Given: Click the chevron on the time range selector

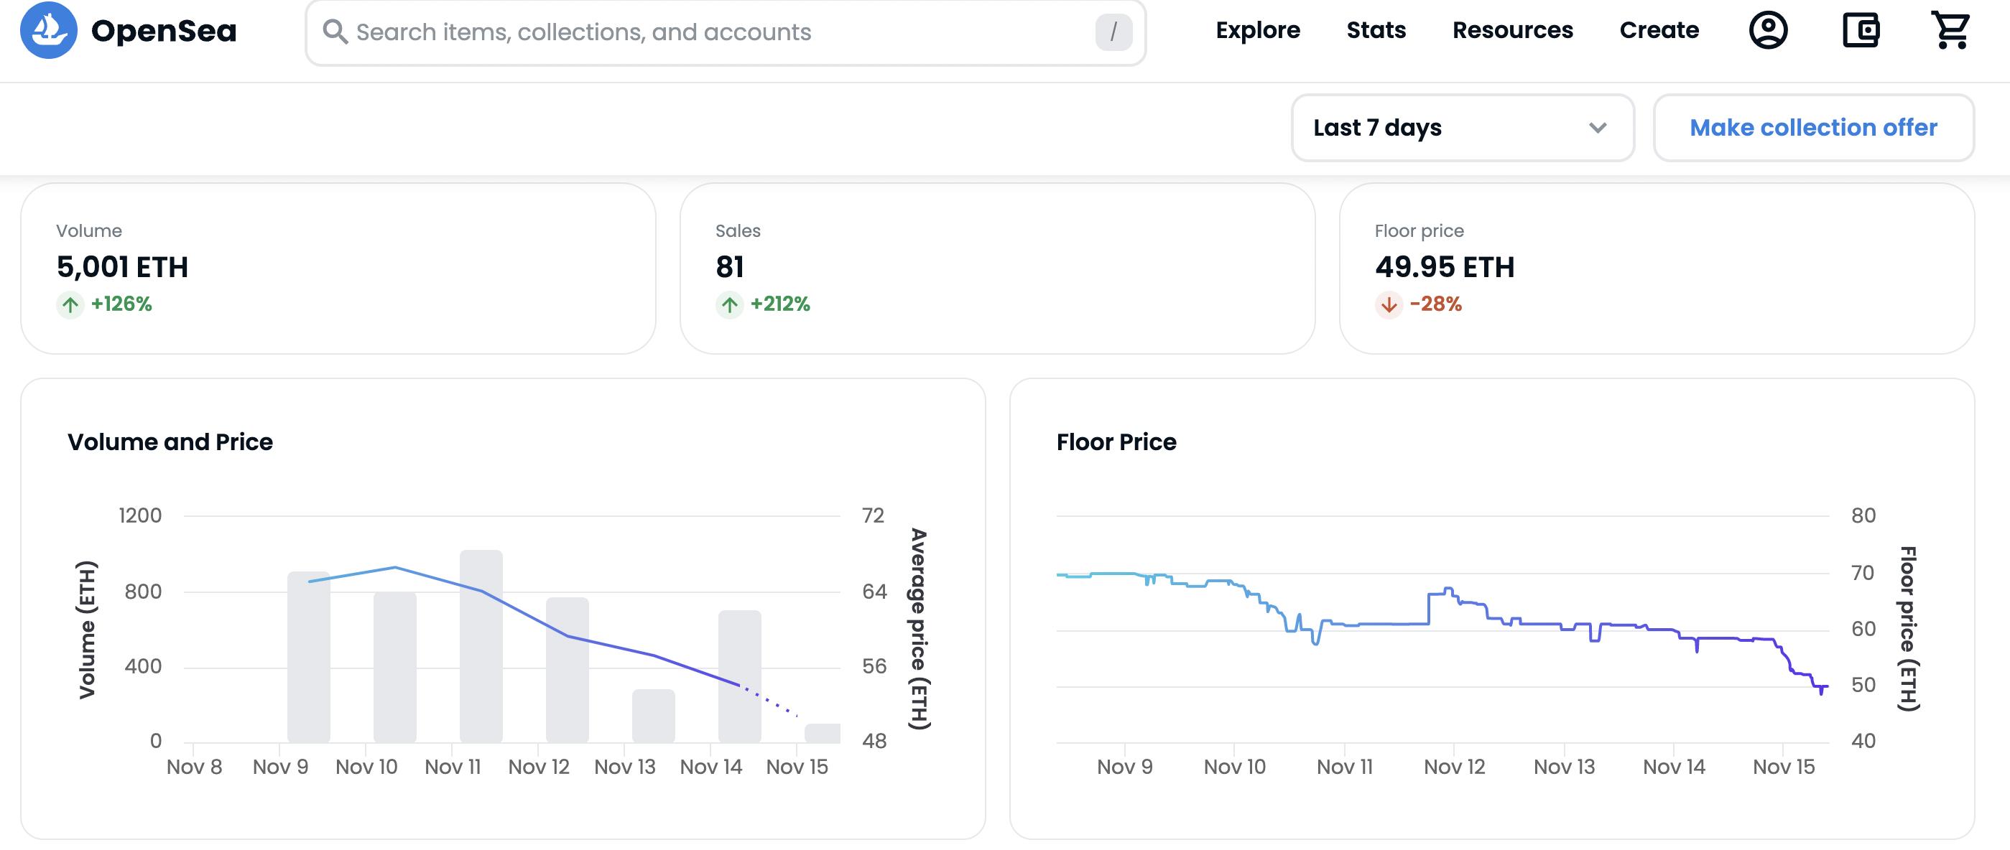Looking at the screenshot, I should (1596, 128).
